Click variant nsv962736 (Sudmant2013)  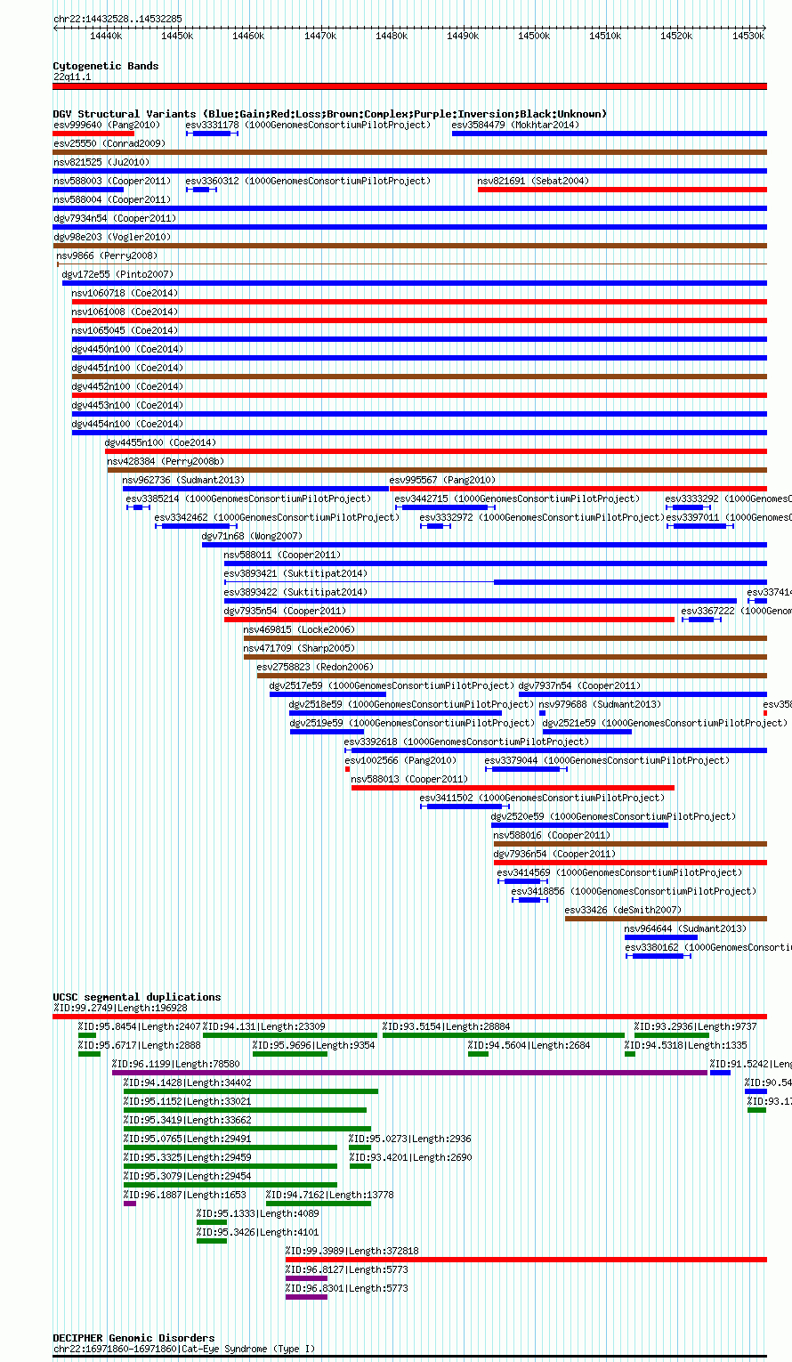tap(256, 489)
